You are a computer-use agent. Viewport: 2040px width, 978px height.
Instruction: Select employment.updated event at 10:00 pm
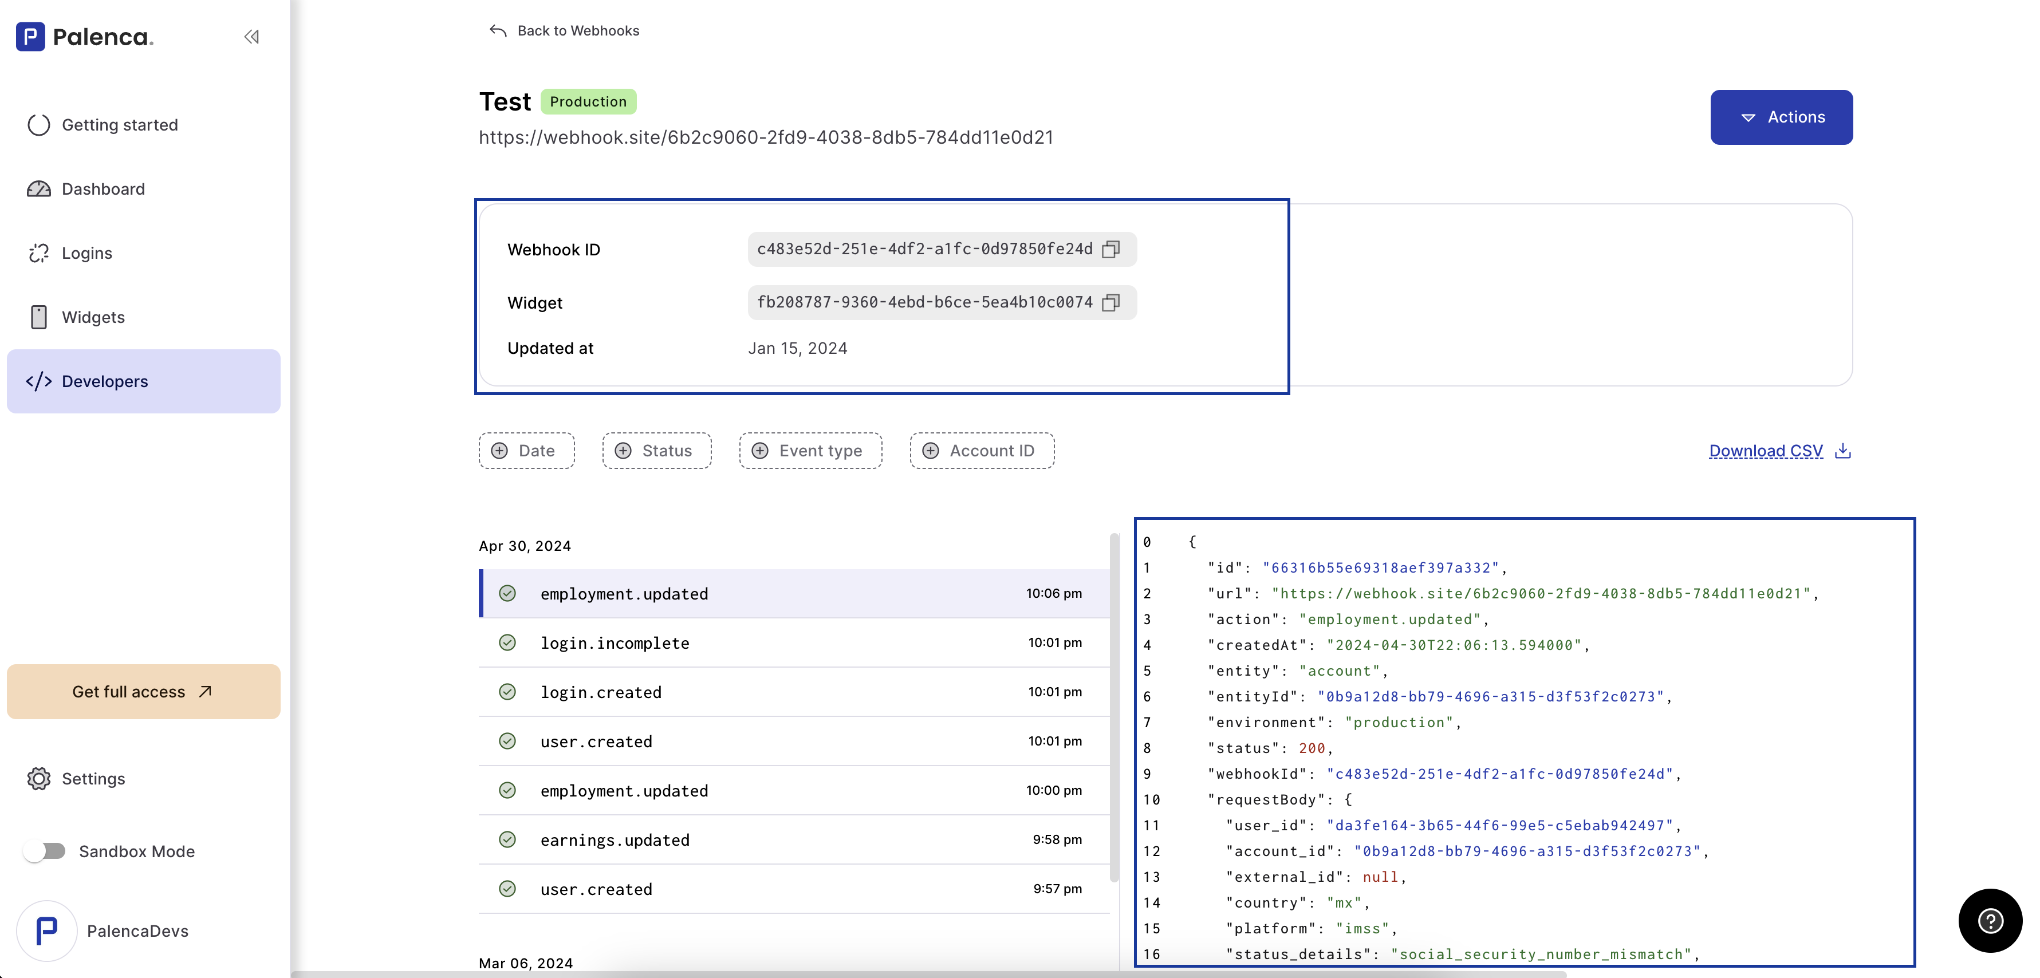click(794, 790)
